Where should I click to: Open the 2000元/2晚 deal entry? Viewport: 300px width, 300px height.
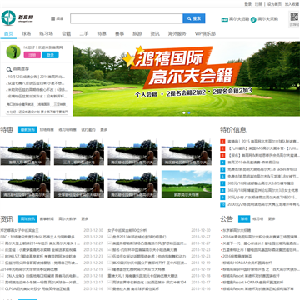(x=263, y=204)
